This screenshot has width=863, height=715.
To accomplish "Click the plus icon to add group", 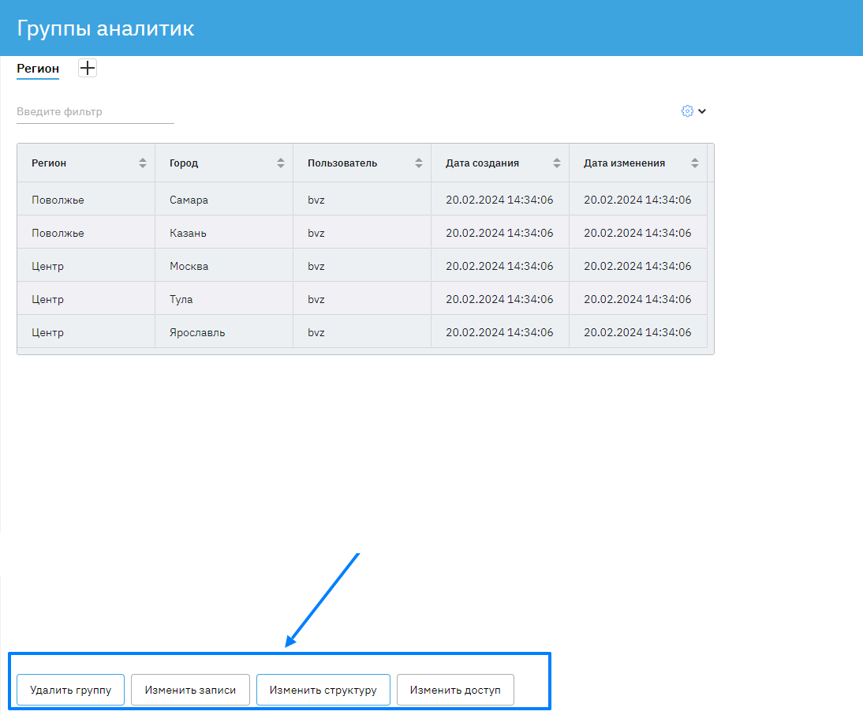I will coord(88,69).
